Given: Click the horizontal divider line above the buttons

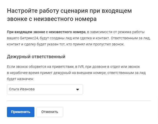Looking at the screenshot, I should (79, 101).
